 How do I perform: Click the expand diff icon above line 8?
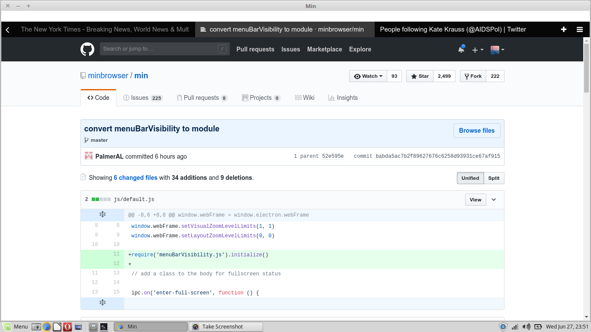(x=103, y=214)
